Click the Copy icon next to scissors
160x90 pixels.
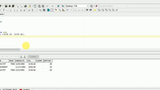tap(40, 10)
